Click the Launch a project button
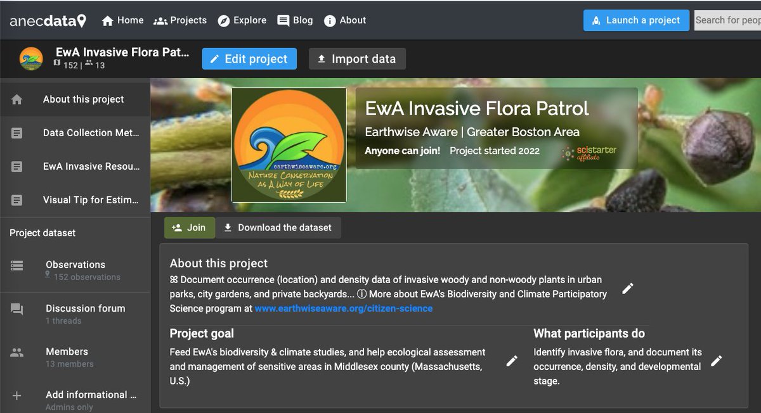 click(x=636, y=20)
